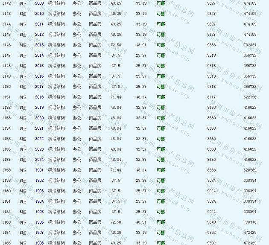Select row number 1151 cell

point(6,97)
